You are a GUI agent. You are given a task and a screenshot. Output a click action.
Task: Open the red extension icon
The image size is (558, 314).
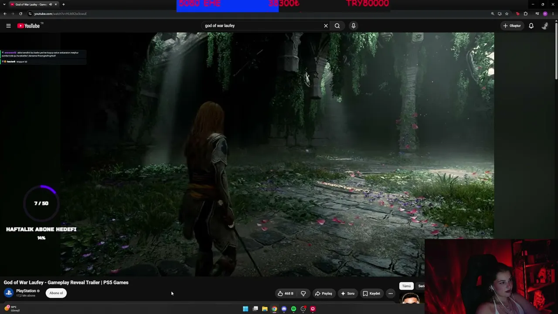pyautogui.click(x=518, y=14)
